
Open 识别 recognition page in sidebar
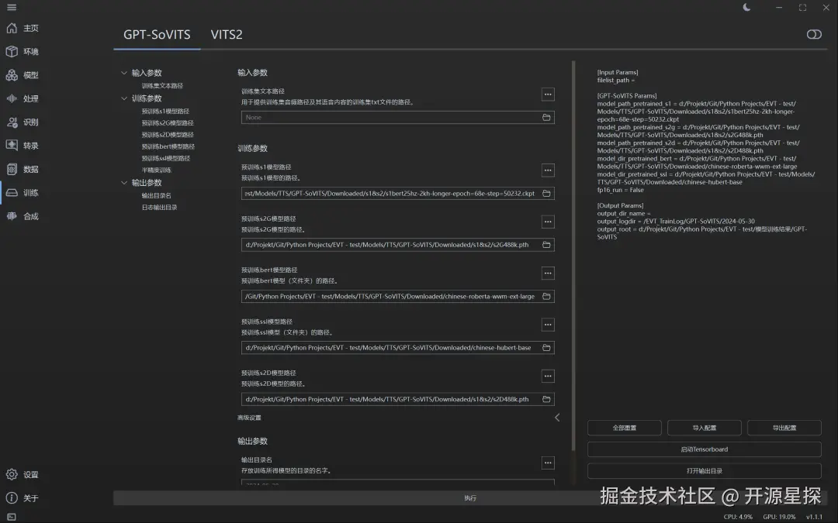coord(23,122)
